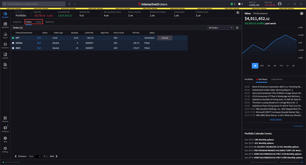Click the IBKR filled status icon

point(13,48)
